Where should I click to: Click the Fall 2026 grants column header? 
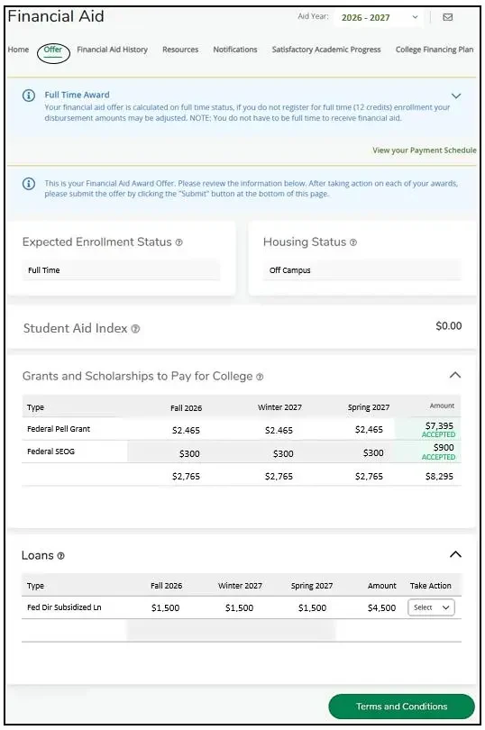[186, 408]
